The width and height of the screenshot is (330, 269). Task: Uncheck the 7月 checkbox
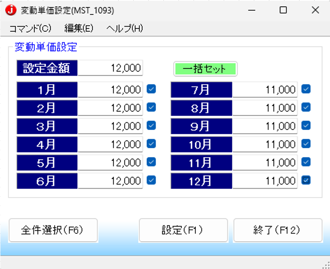pos(306,89)
